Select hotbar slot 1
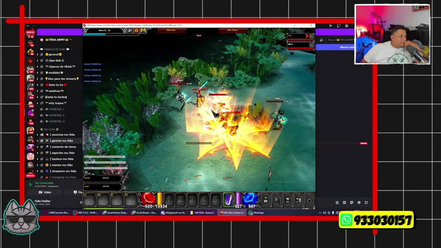Viewport: 441px width, 248px height. click(x=169, y=200)
